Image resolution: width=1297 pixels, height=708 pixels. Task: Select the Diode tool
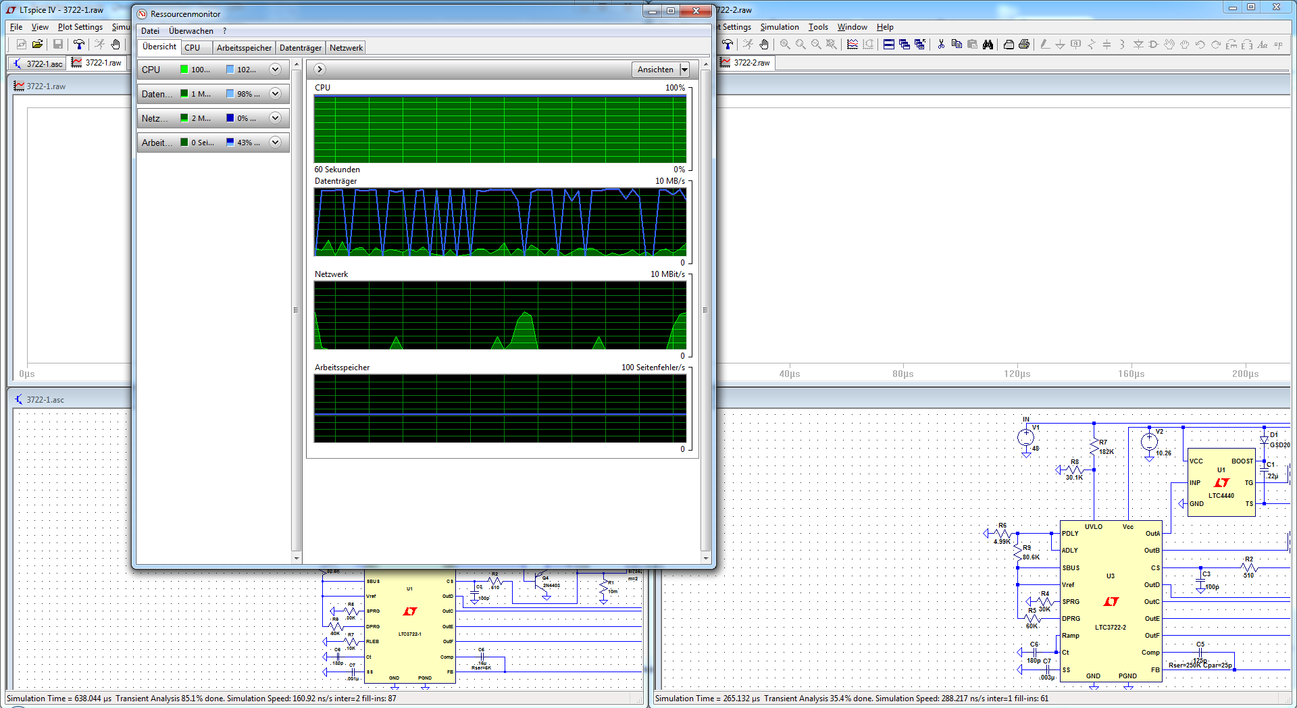pos(1138,44)
